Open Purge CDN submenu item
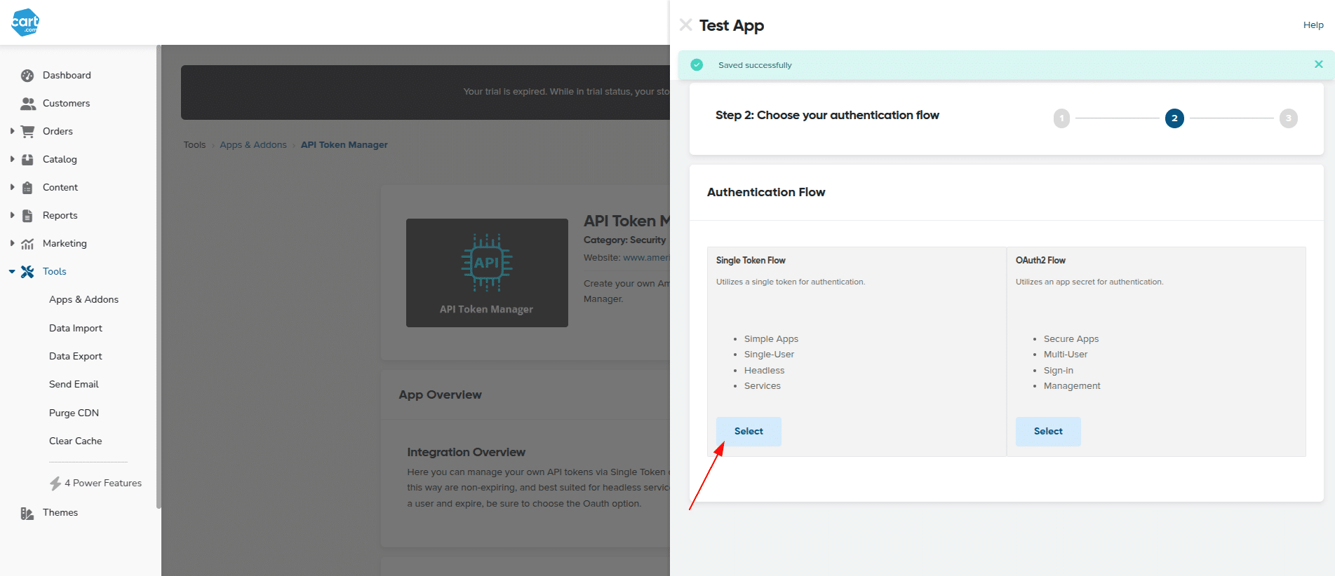 (74, 413)
